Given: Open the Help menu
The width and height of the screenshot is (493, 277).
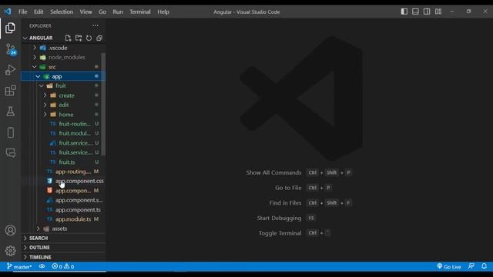Looking at the screenshot, I should [163, 12].
